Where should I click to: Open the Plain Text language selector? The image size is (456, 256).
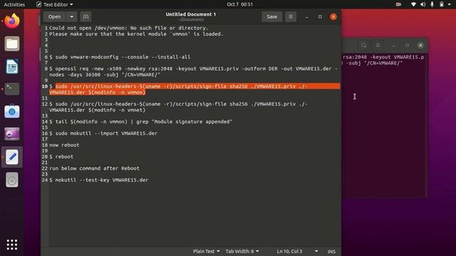pyautogui.click(x=206, y=251)
